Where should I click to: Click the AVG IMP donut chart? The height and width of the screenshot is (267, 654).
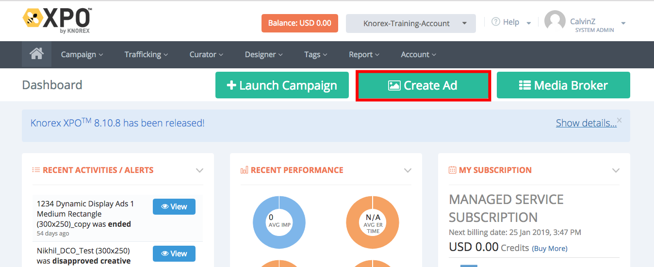[279, 223]
